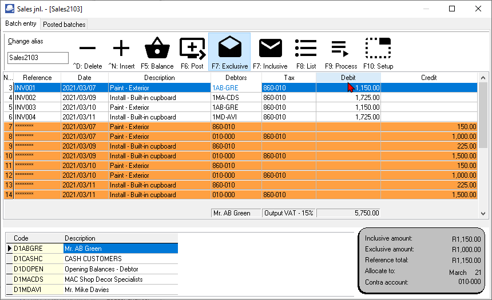Screen dimensions: 492x300
Task: Open the Posted batches tab
Action: tap(64, 25)
